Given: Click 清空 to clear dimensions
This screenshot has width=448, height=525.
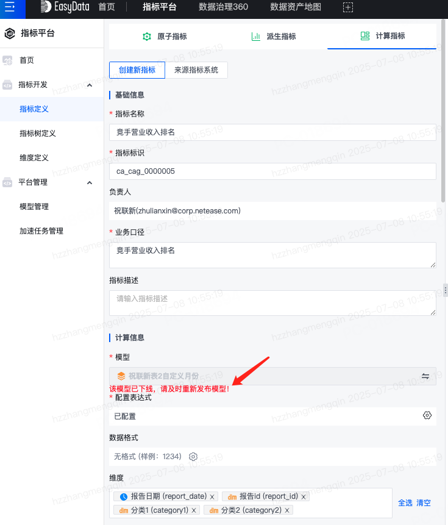Looking at the screenshot, I should click(424, 503).
